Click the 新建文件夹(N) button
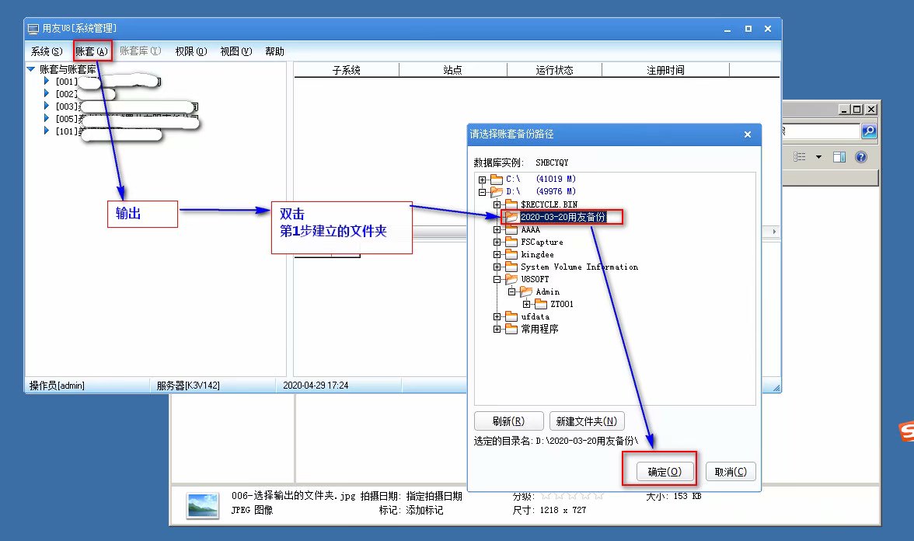This screenshot has width=914, height=541. tap(587, 421)
